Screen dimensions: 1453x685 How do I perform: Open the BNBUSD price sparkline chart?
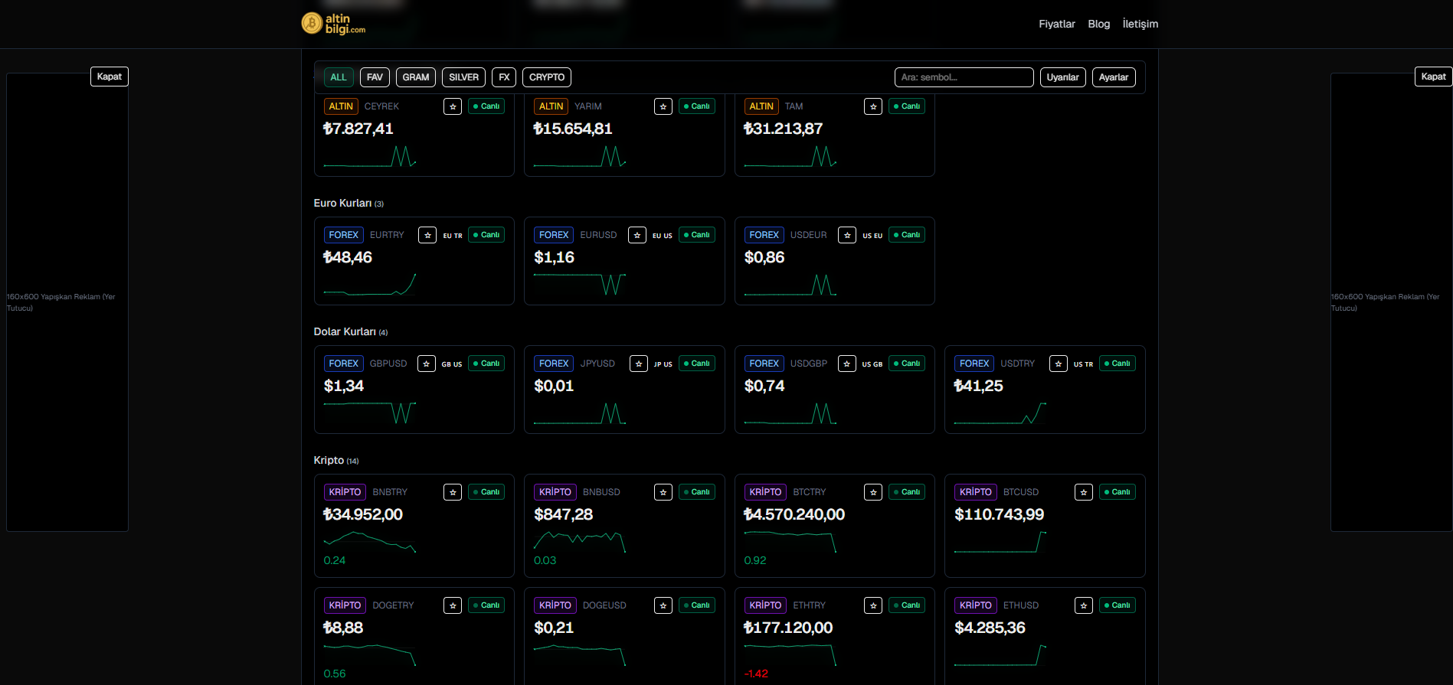pyautogui.click(x=580, y=542)
